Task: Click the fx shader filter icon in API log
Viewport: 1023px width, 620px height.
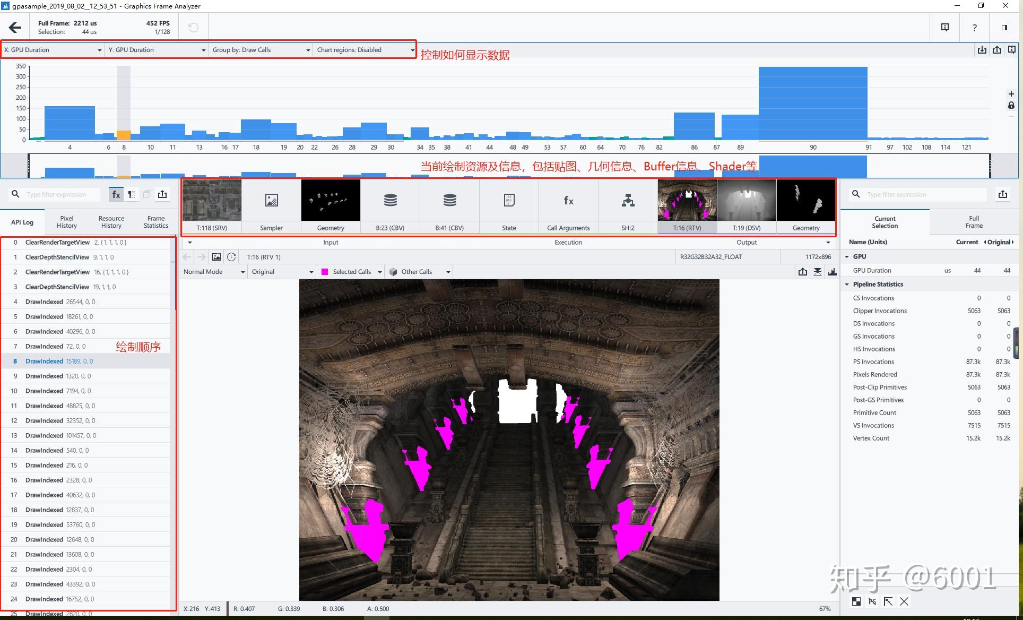Action: pos(116,195)
